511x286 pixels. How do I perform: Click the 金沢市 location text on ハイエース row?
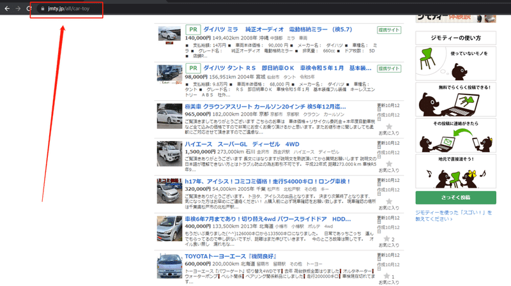(263, 152)
